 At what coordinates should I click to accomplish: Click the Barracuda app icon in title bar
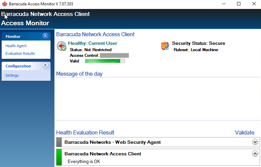(5, 4)
